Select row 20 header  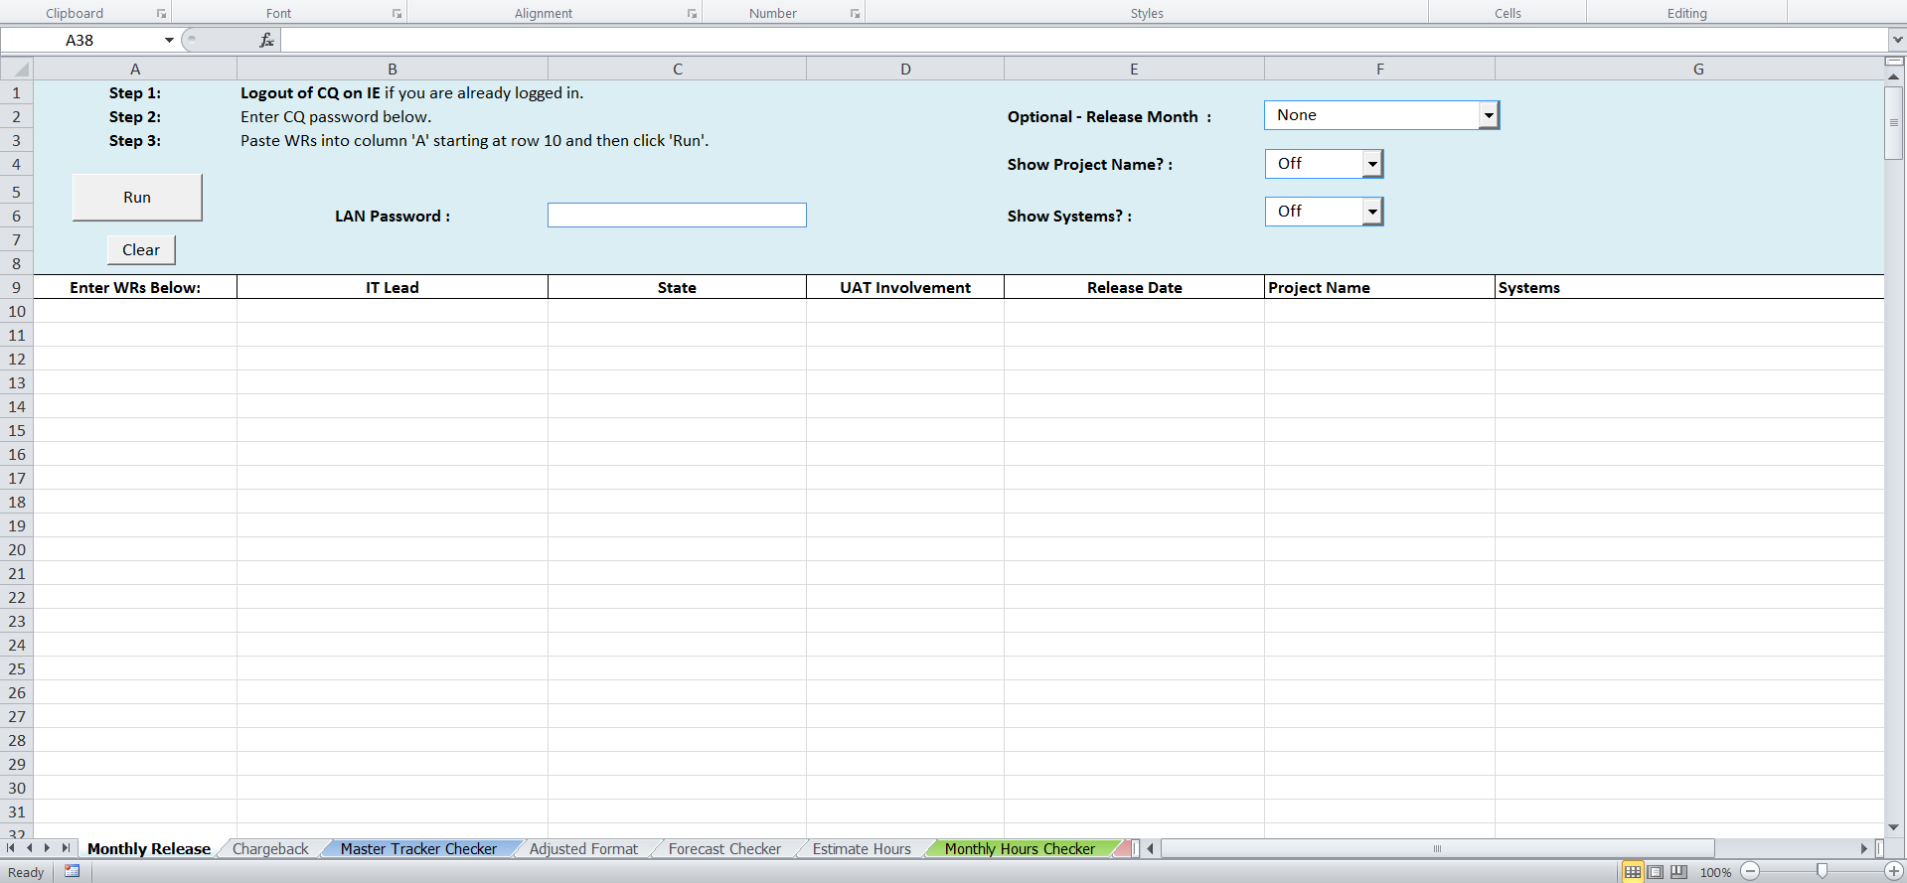(x=17, y=549)
